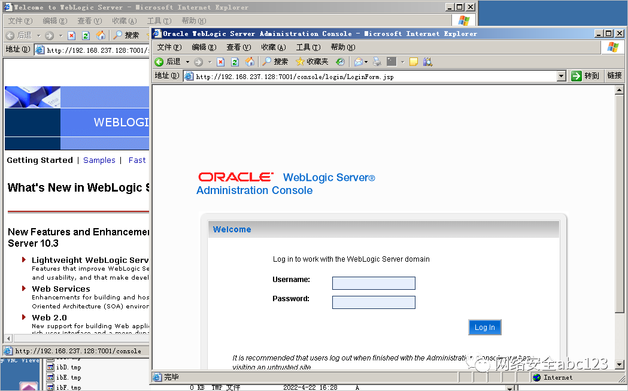Expand Forward dropdown in Welcome WebLogic window
The image size is (628, 391).
pos(60,36)
